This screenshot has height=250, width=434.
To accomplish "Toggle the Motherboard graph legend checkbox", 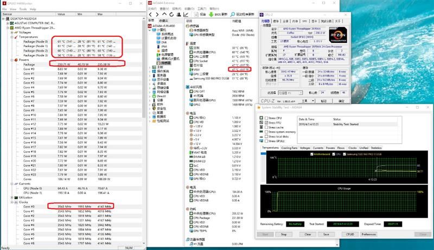I will pyautogui.click(x=312, y=155).
